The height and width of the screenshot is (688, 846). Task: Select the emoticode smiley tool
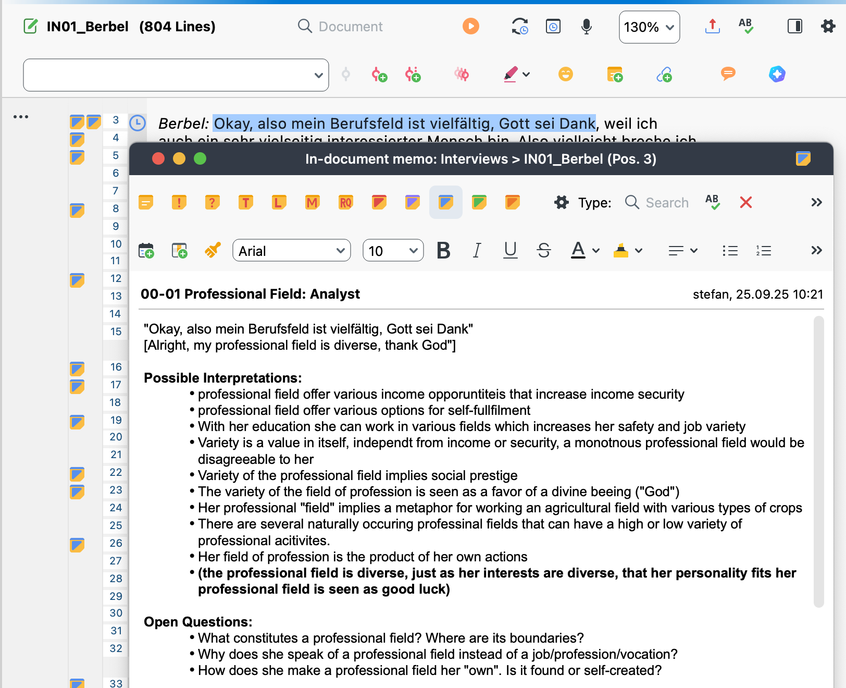point(566,75)
